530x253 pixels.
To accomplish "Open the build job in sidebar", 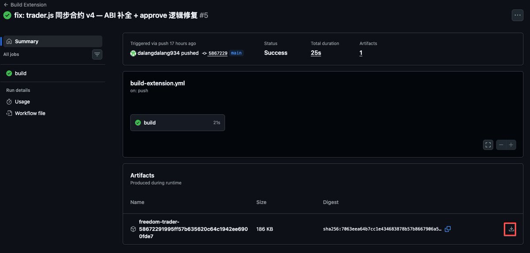I will pos(53,73).
